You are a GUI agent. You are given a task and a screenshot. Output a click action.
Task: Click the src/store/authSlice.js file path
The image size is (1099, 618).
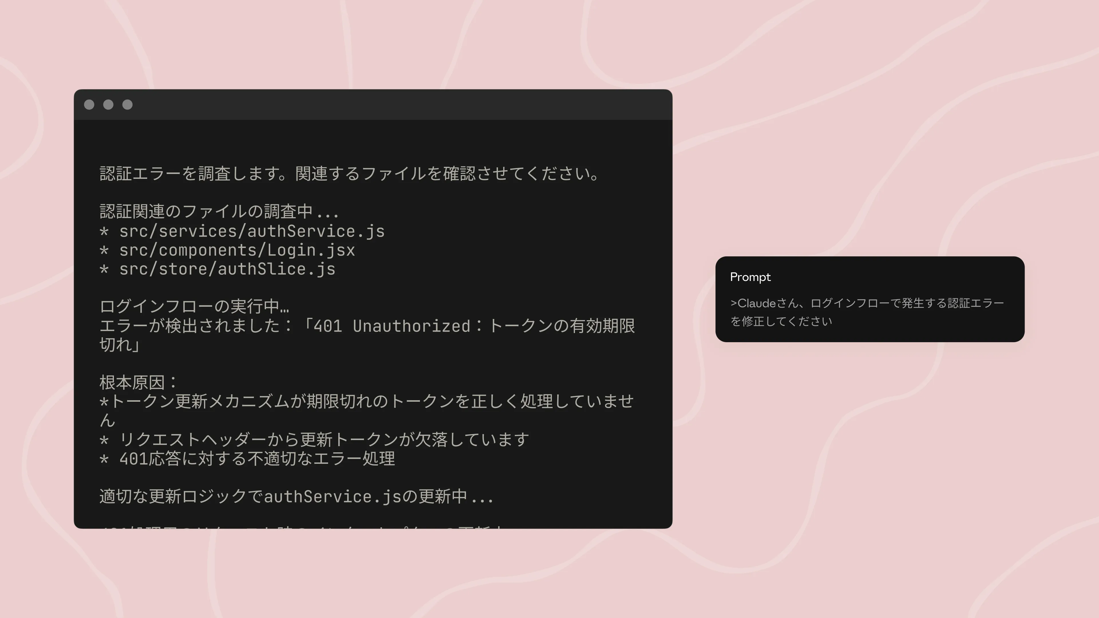(227, 269)
